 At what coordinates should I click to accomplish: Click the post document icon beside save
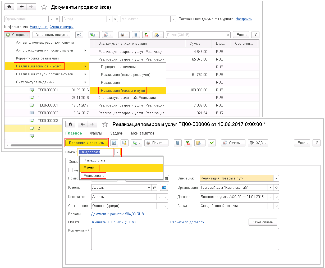click(x=125, y=143)
